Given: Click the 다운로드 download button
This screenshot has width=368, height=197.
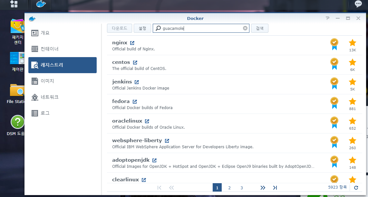Looking at the screenshot, I should point(120,28).
